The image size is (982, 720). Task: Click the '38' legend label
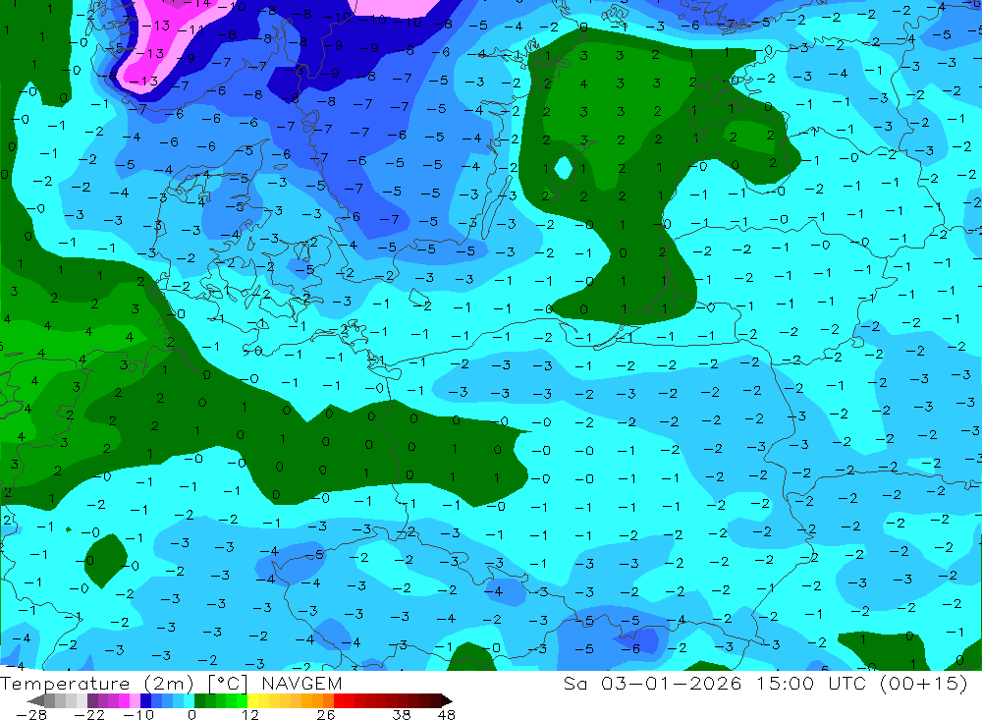[x=402, y=714]
